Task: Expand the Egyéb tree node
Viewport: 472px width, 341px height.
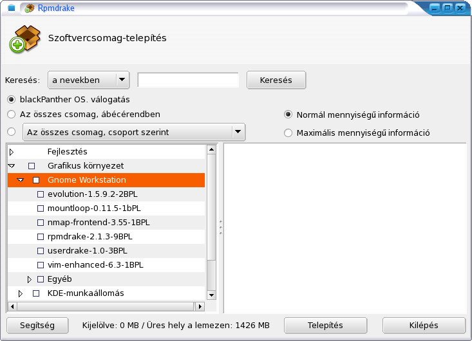Action: 29,279
